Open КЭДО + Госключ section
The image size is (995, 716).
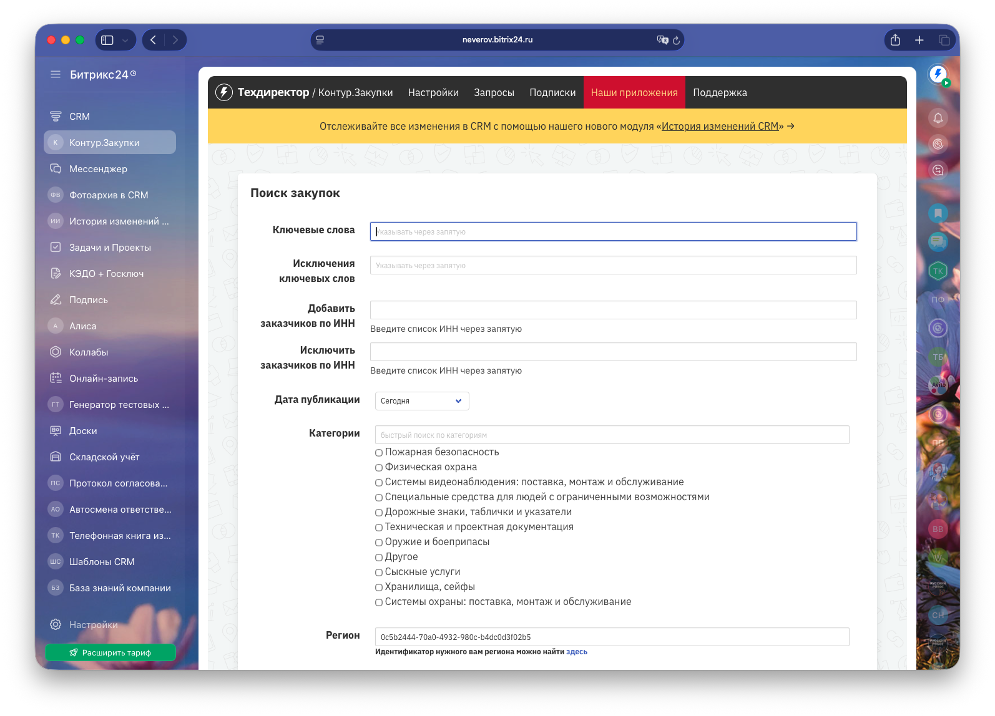(x=110, y=274)
